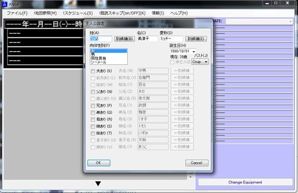The width and height of the screenshot is (298, 193).
Task: Tick the 父あり (N) checkbox
Action: coord(93,92)
